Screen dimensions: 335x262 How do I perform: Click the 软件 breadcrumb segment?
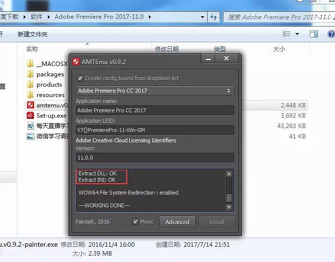pos(37,17)
